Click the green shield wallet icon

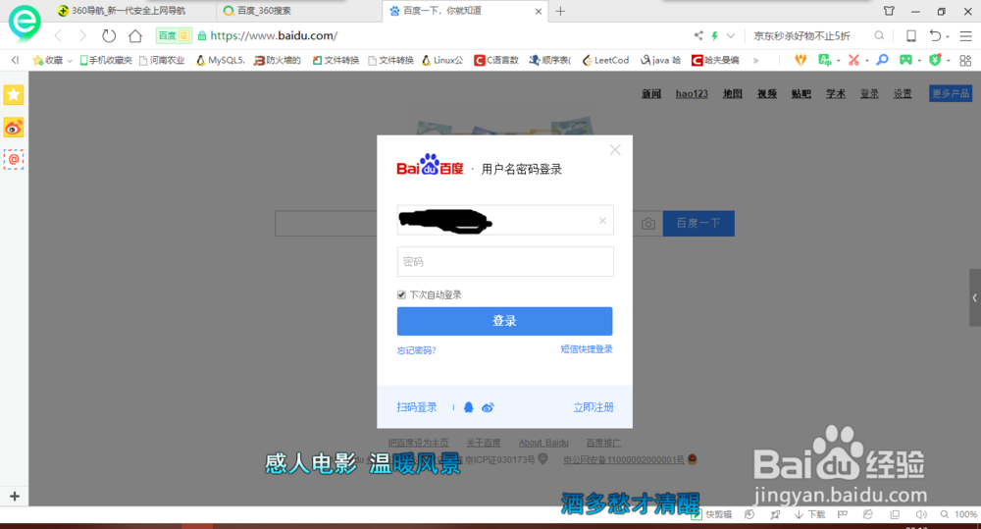(935, 60)
